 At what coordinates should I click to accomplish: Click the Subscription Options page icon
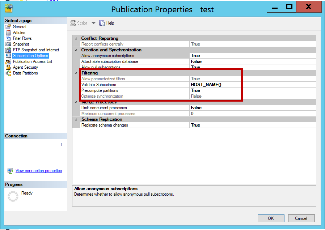pyautogui.click(x=8, y=56)
